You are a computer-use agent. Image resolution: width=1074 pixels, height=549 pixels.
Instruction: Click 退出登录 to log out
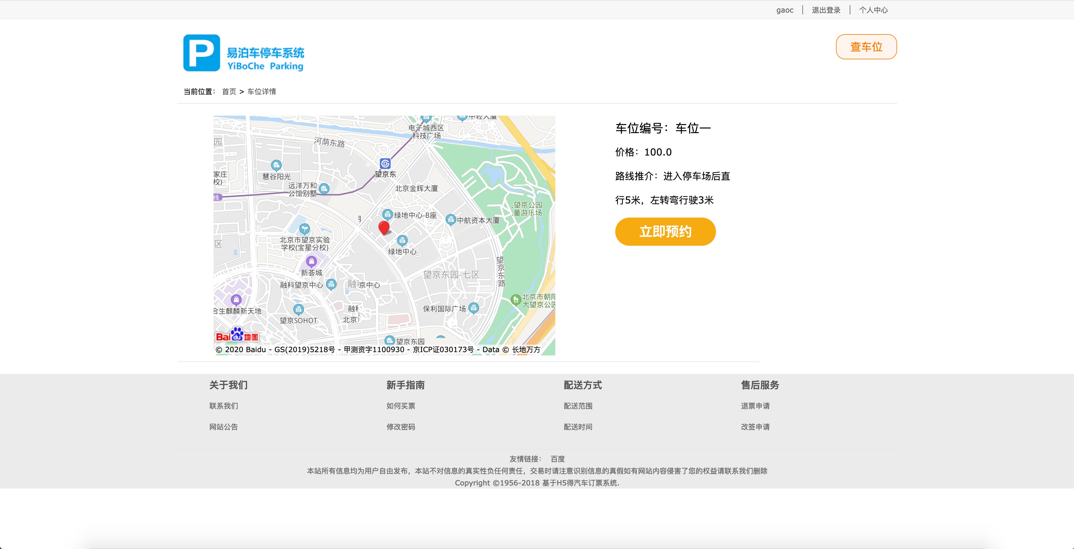click(826, 10)
